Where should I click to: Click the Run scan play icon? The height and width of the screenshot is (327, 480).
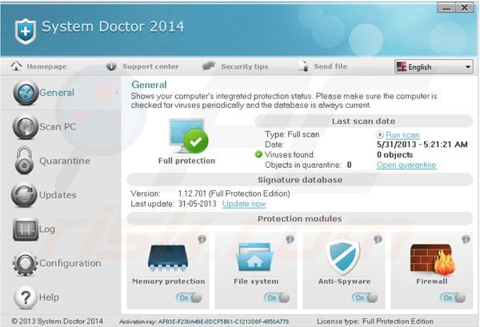(x=379, y=134)
